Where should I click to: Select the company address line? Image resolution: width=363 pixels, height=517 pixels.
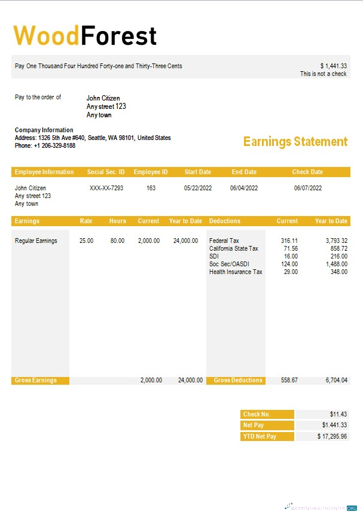pos(93,138)
